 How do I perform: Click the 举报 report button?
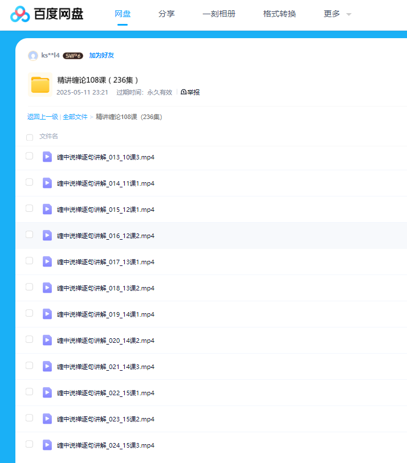pyautogui.click(x=190, y=92)
